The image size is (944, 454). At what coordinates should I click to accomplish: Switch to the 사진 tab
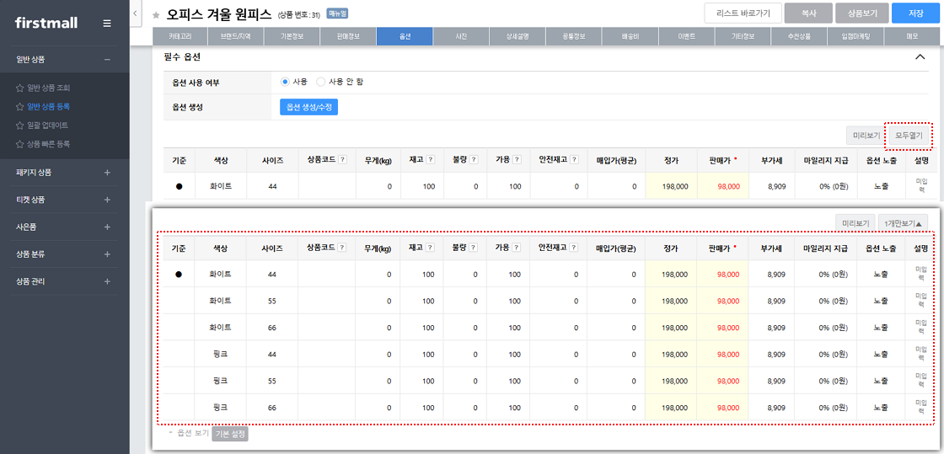point(460,36)
